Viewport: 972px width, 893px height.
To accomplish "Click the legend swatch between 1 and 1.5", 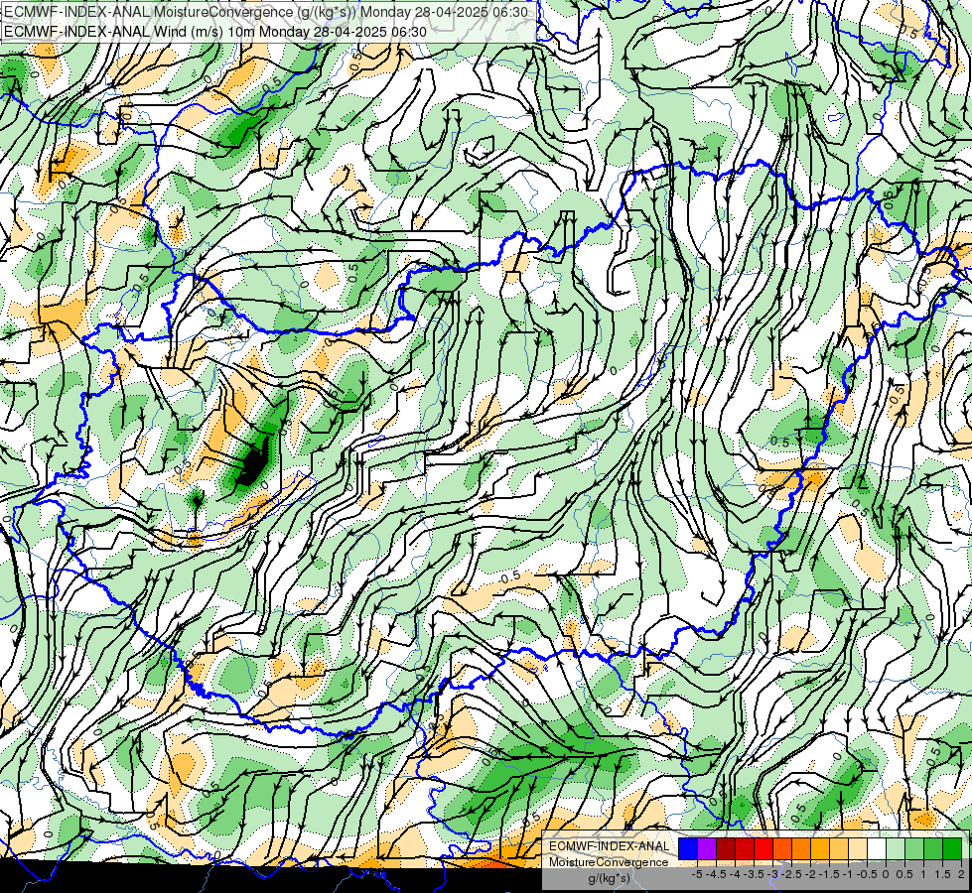I will [933, 848].
